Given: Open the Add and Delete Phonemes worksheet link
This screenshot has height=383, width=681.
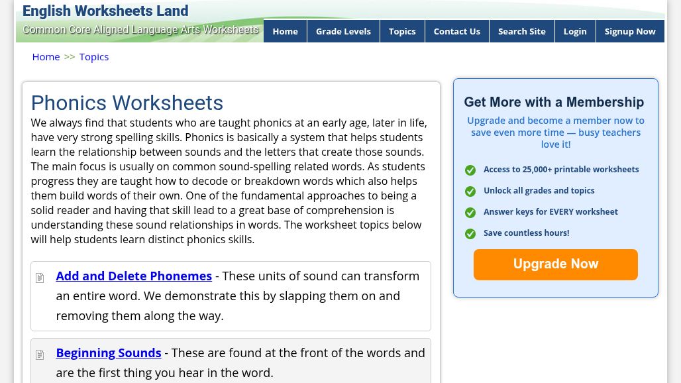Looking at the screenshot, I should click(x=134, y=276).
